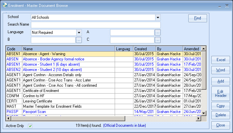This screenshot has width=233, height=133.
Task: Export the list with the Excel button
Action: coord(221,60)
